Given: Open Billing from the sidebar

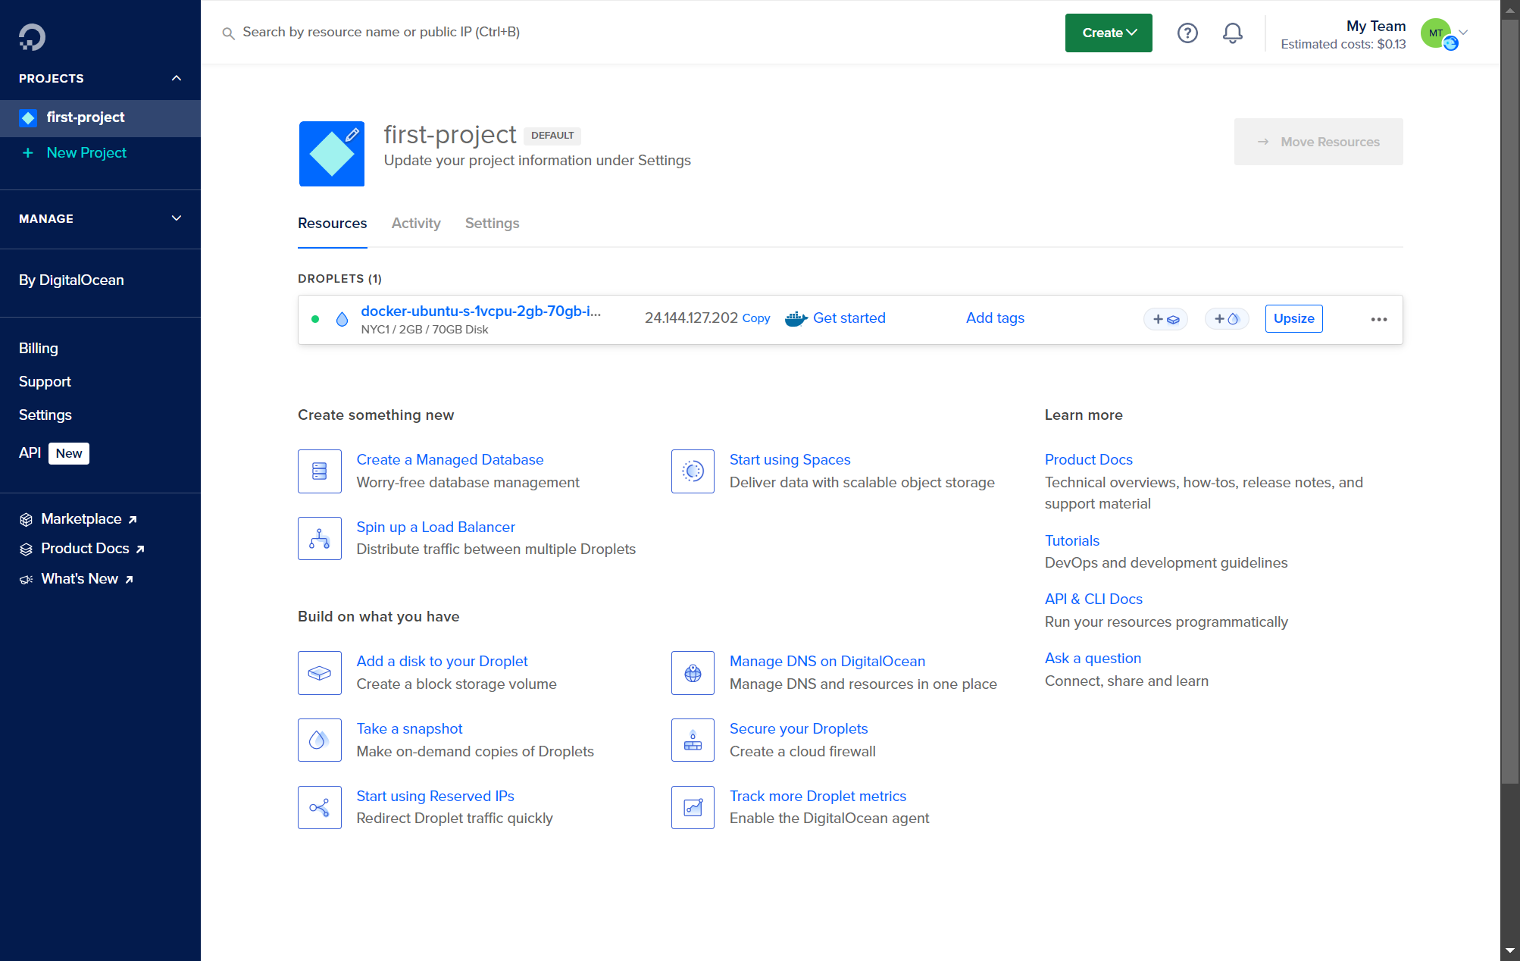Looking at the screenshot, I should (x=39, y=348).
